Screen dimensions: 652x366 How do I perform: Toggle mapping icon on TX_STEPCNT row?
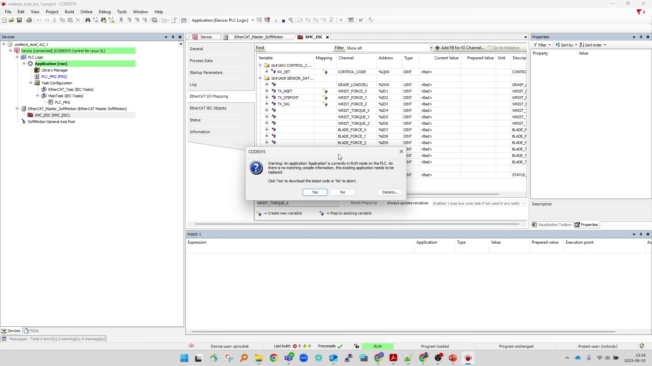325,98
